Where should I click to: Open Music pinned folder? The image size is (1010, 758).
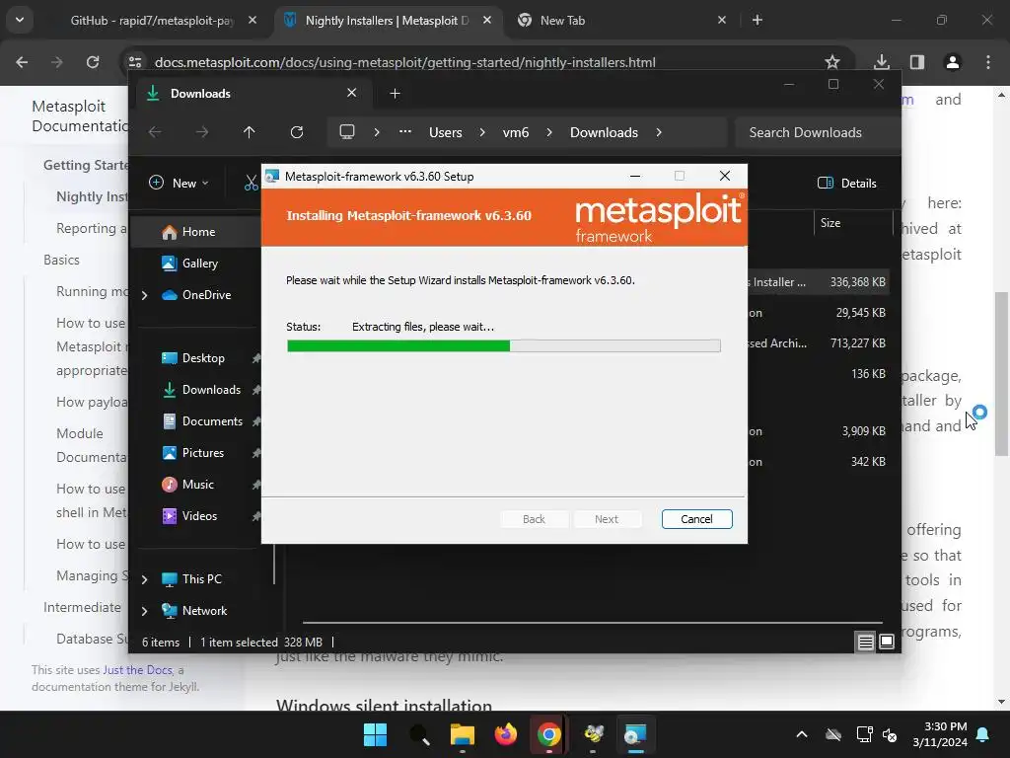[197, 484]
